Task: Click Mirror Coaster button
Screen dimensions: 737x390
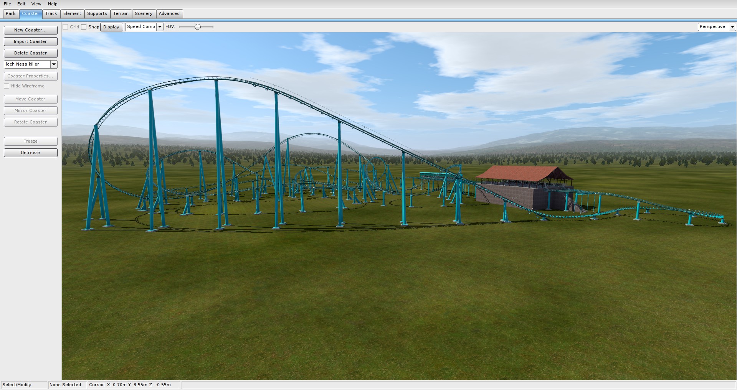Action: [x=31, y=110]
